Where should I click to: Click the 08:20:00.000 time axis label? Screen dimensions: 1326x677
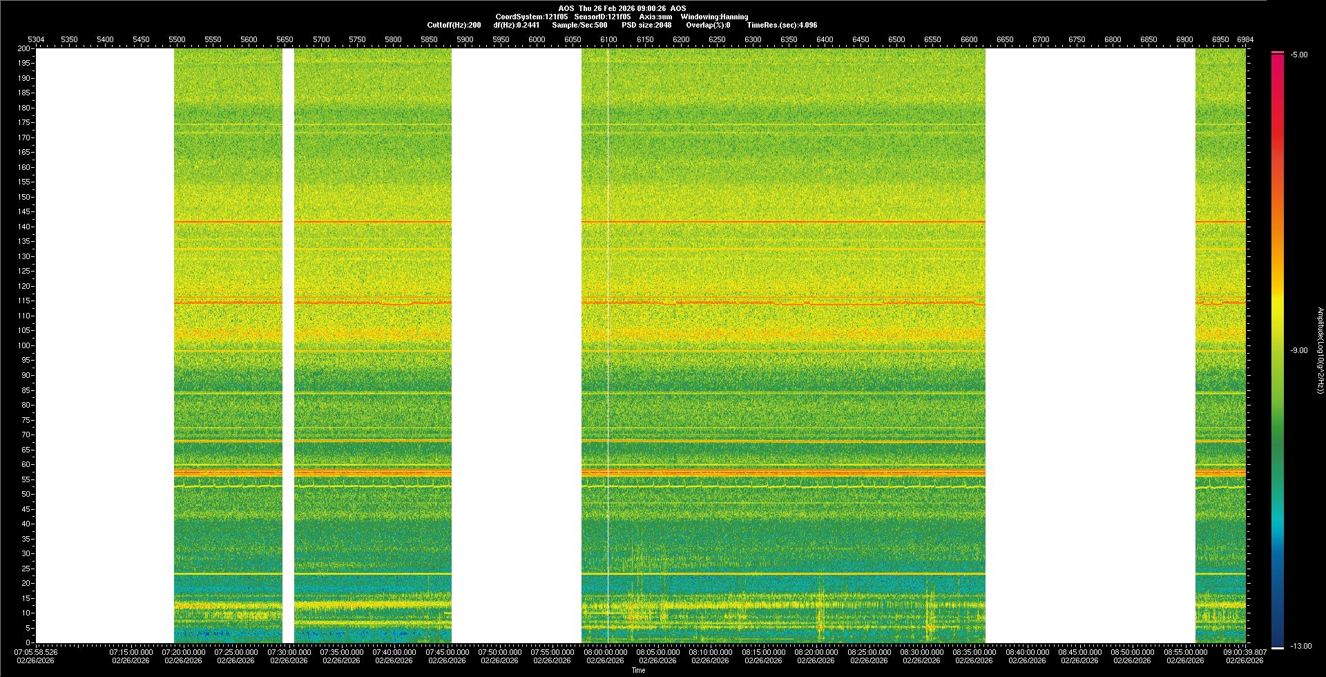(816, 651)
